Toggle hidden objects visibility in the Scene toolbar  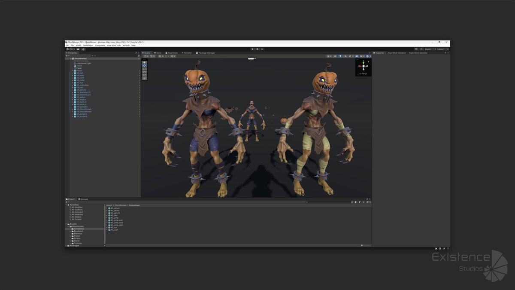(357, 56)
